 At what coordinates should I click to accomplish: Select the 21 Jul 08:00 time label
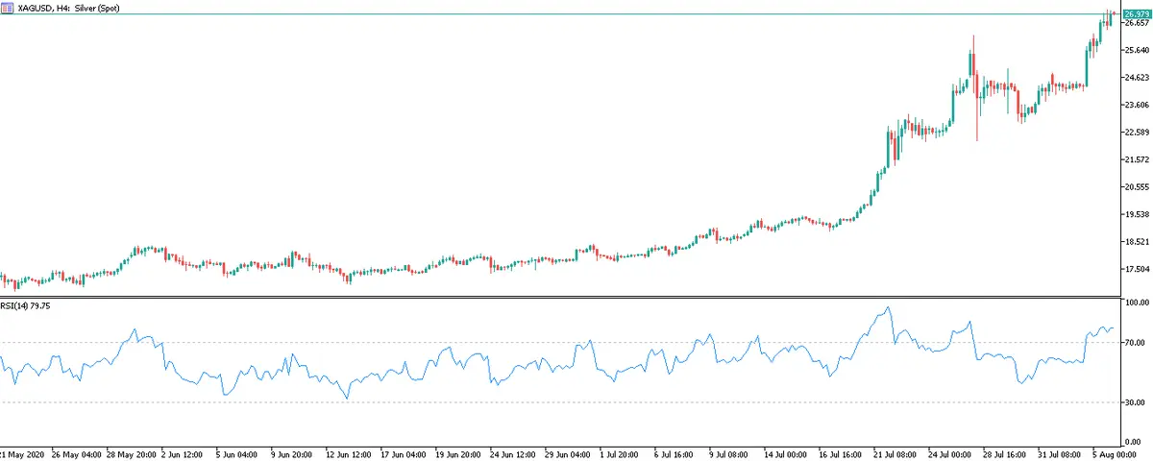pos(895,453)
